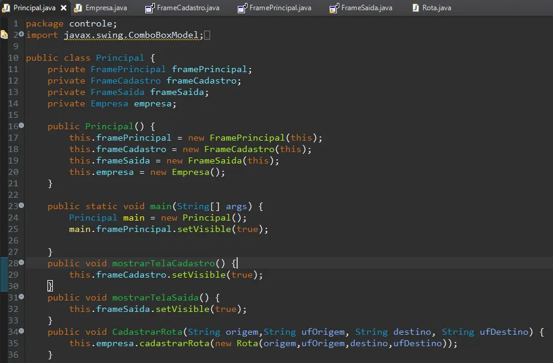Image resolution: width=553 pixels, height=363 pixels.
Task: Open the FrameCadastro.java tab
Action: [x=183, y=8]
